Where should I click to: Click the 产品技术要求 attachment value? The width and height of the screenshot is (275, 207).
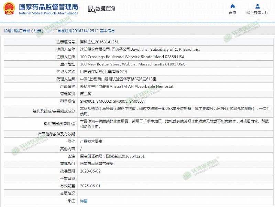click(91, 141)
